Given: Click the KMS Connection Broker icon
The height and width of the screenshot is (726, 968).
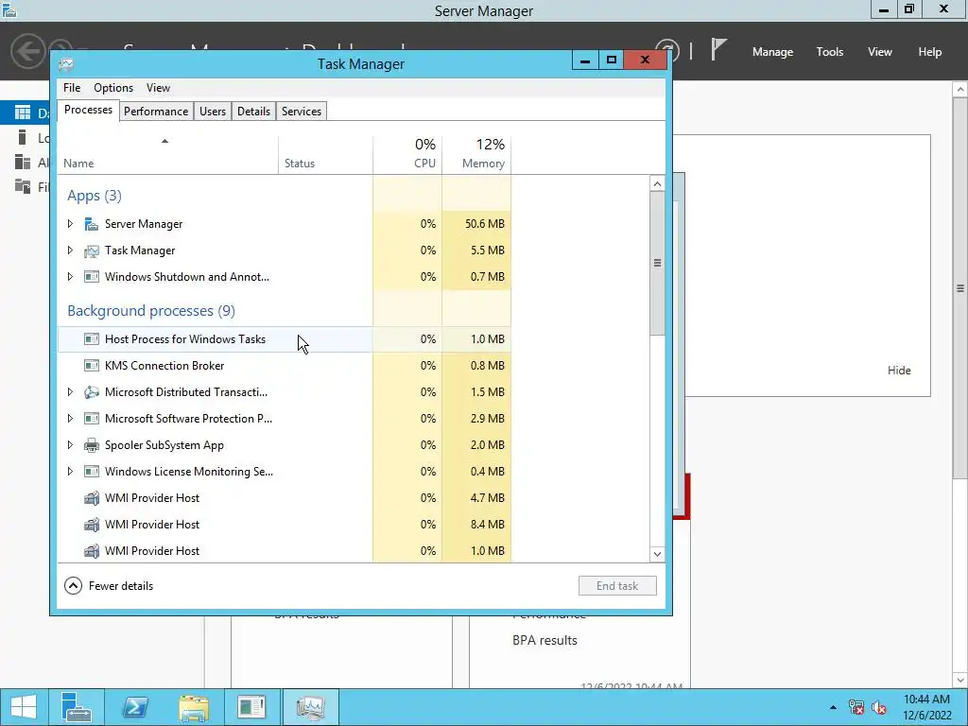Looking at the screenshot, I should point(92,366).
